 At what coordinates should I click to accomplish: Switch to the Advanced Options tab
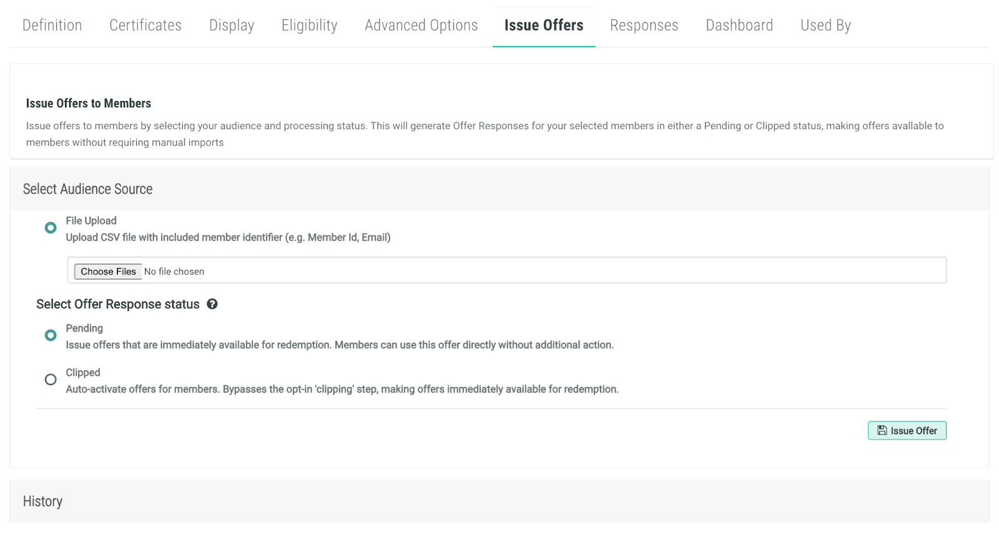421,26
